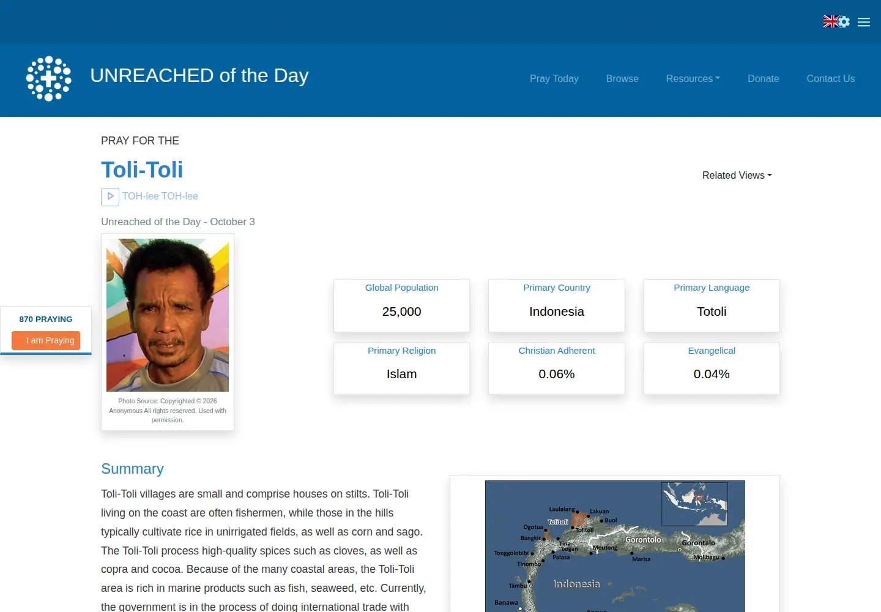Click the Unreached of the Day October 3 text

pyautogui.click(x=178, y=222)
